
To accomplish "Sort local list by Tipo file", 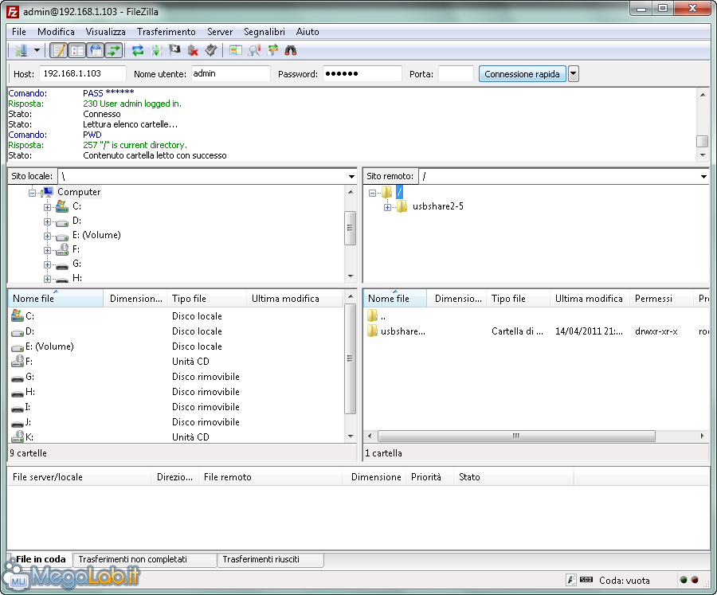I will click(206, 299).
